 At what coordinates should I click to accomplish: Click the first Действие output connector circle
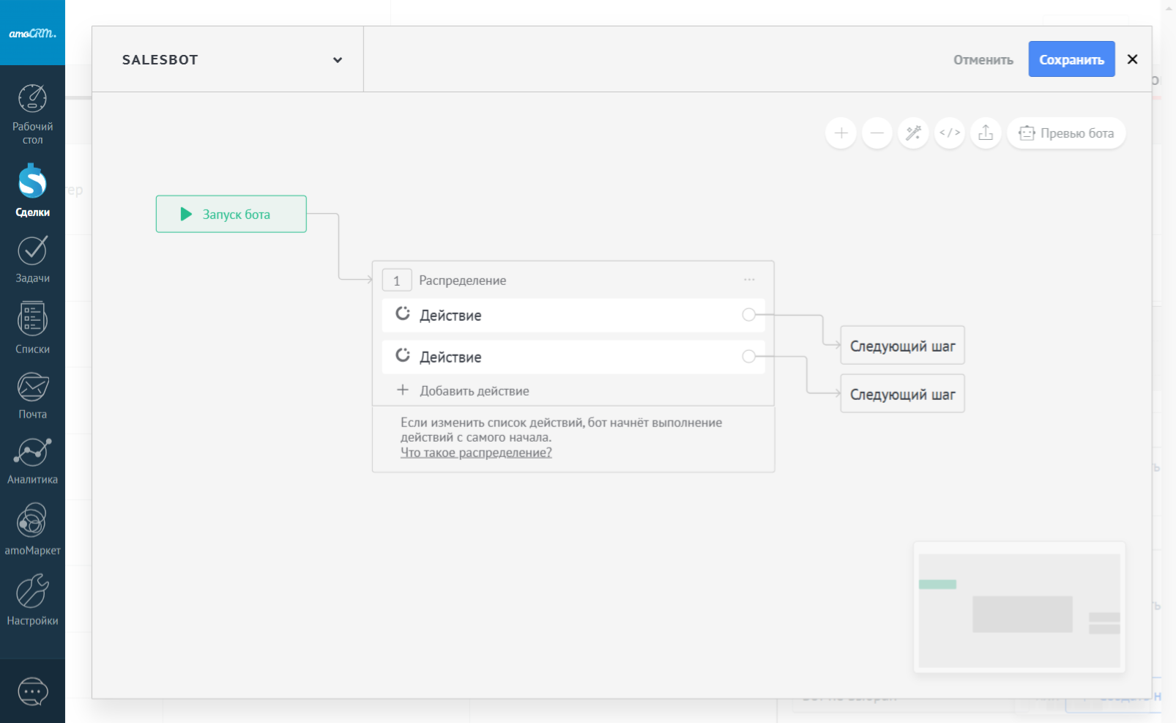pos(748,315)
